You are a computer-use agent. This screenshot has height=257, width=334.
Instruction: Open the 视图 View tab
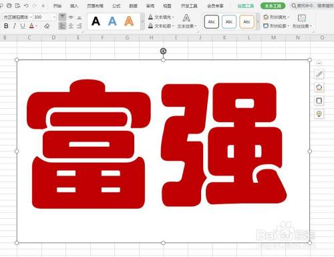click(167, 6)
